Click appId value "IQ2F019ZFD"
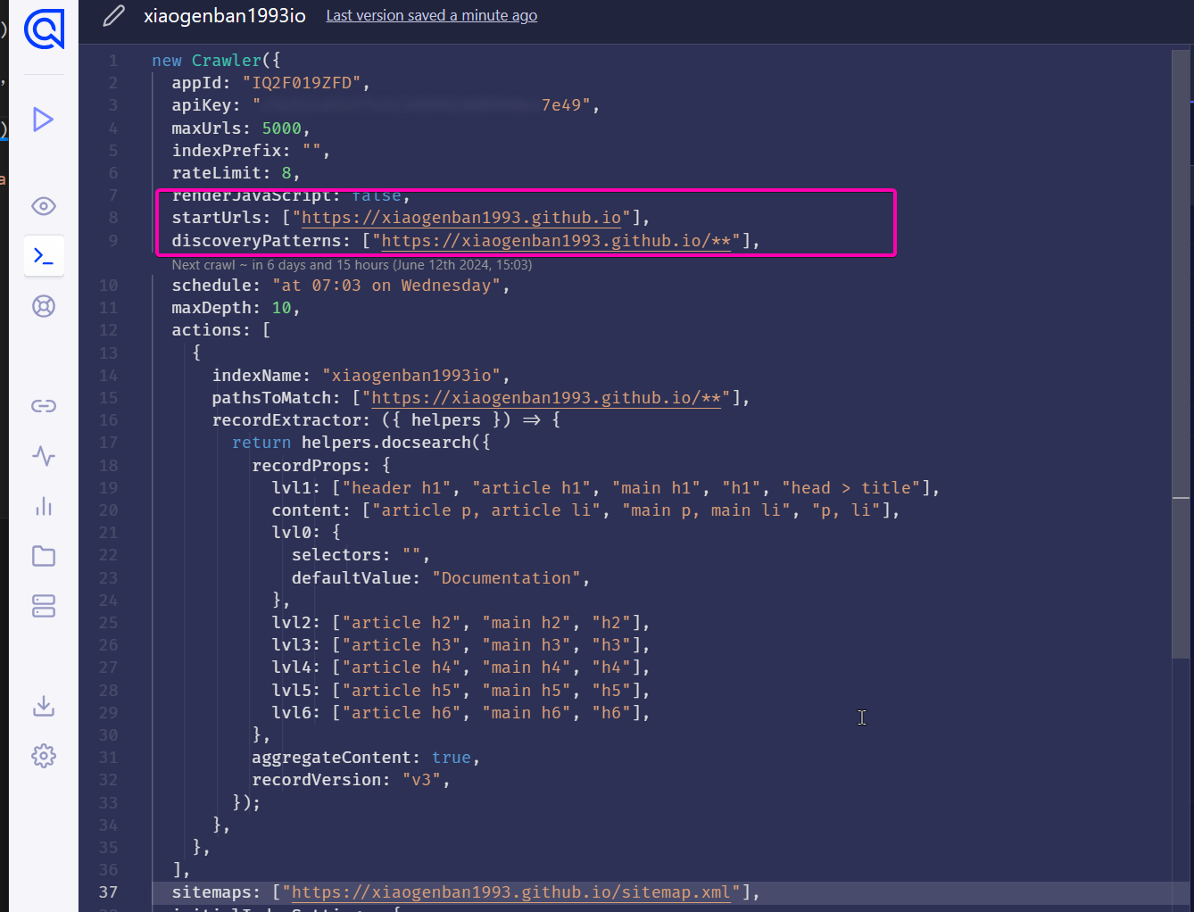 pos(301,83)
